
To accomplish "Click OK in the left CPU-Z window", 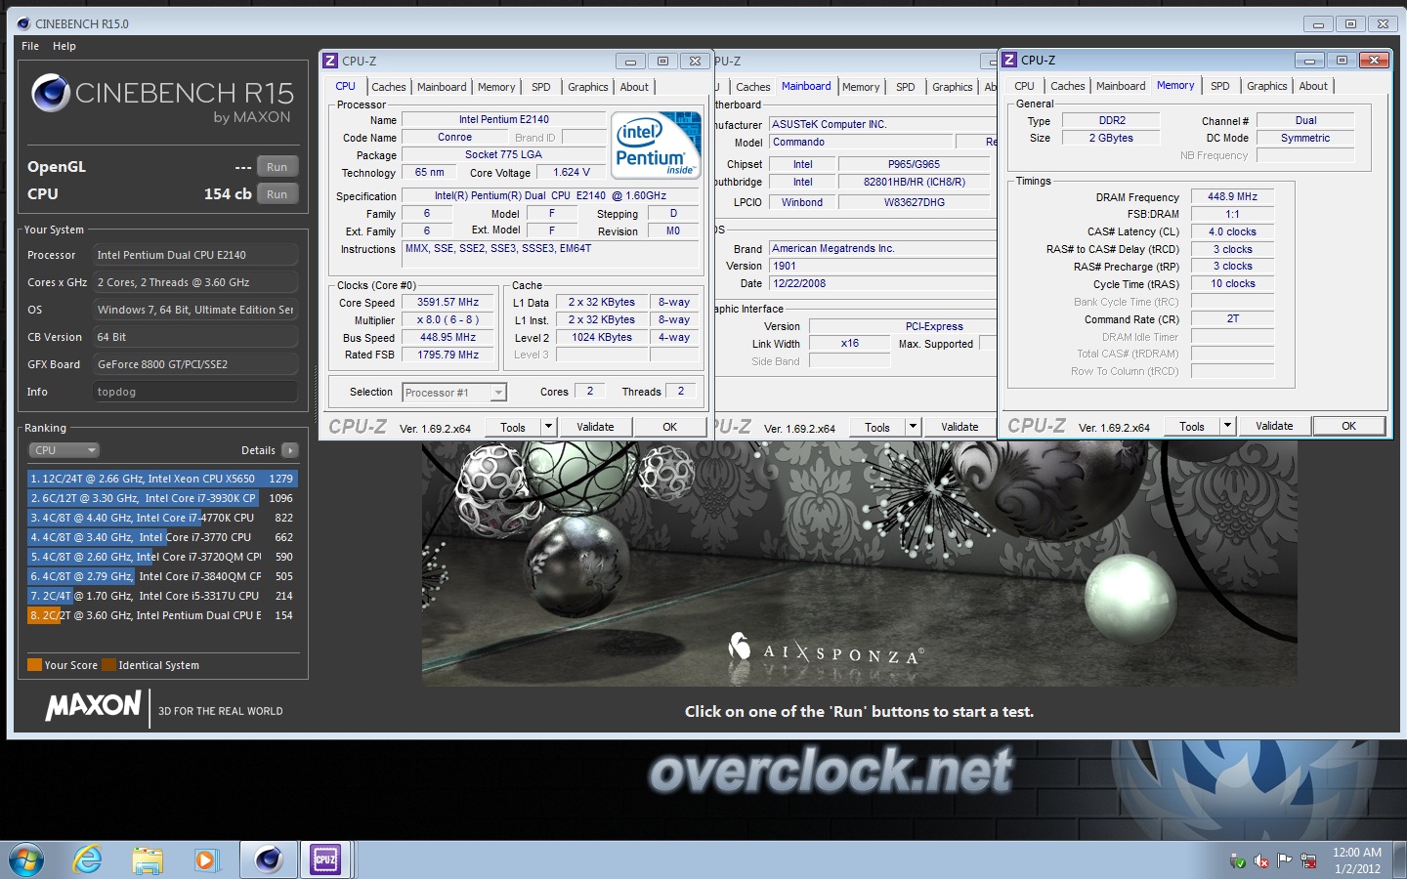I will [669, 427].
